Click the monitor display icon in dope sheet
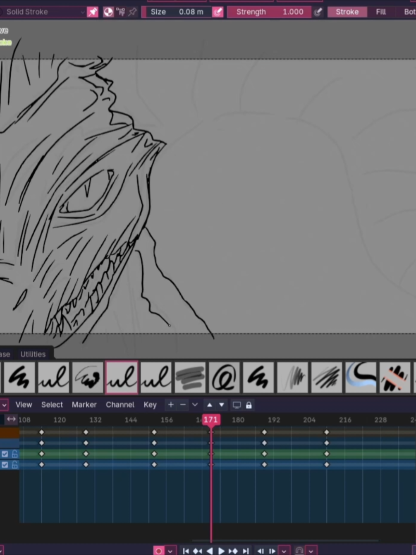 [x=237, y=405]
